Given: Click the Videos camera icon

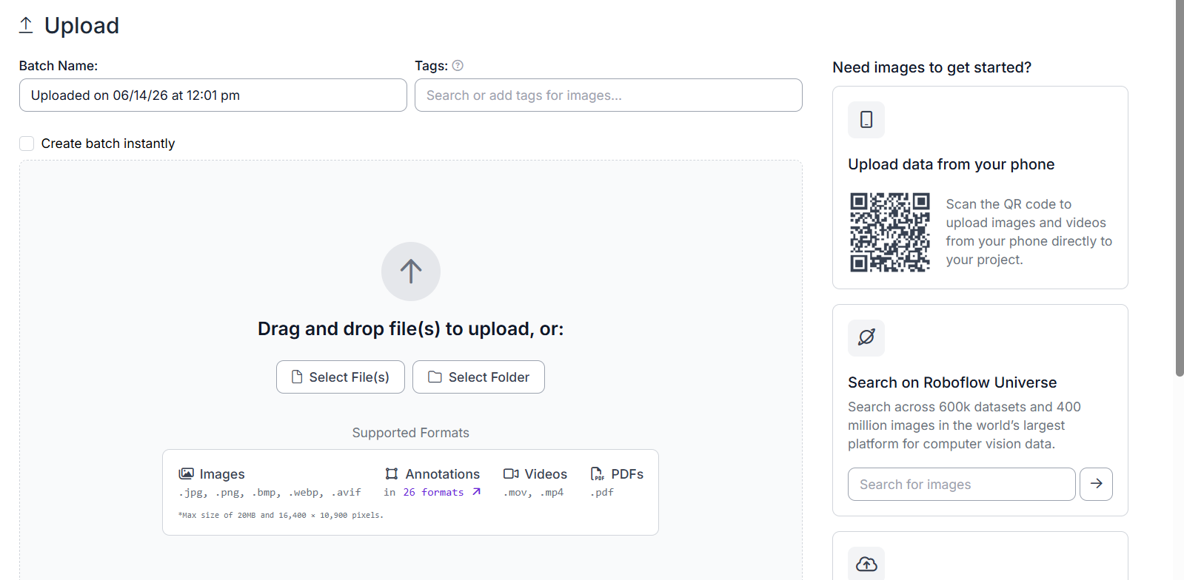Looking at the screenshot, I should tap(511, 473).
